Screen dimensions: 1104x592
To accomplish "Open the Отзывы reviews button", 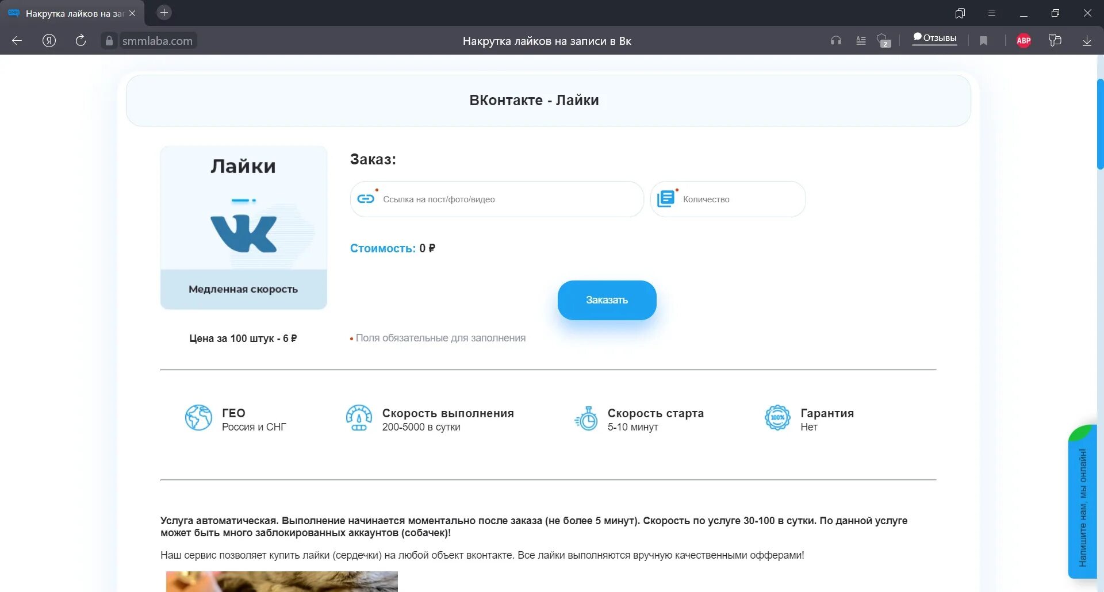I will (935, 39).
